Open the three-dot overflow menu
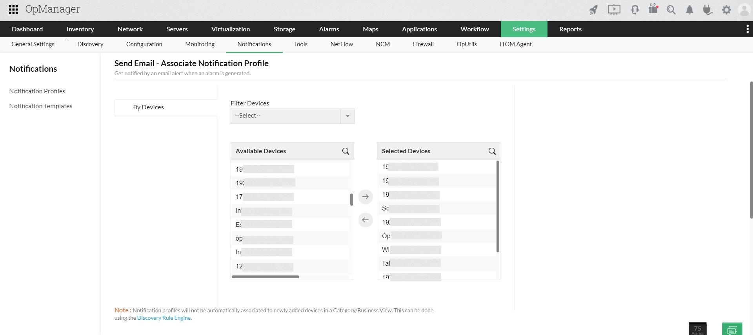The image size is (753, 335). (748, 29)
